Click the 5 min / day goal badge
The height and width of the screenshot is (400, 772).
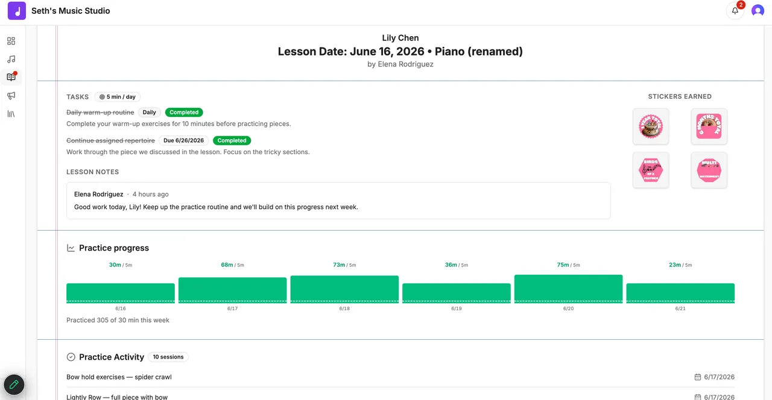[118, 96]
